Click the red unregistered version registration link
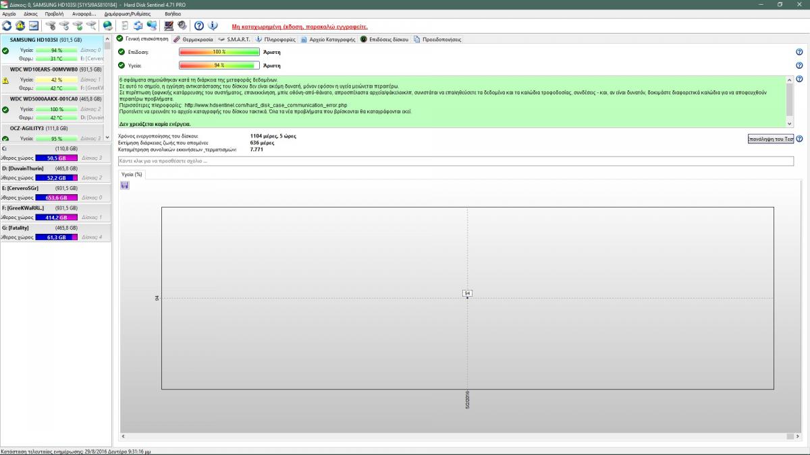Viewport: 810px width, 455px height. pos(300,26)
